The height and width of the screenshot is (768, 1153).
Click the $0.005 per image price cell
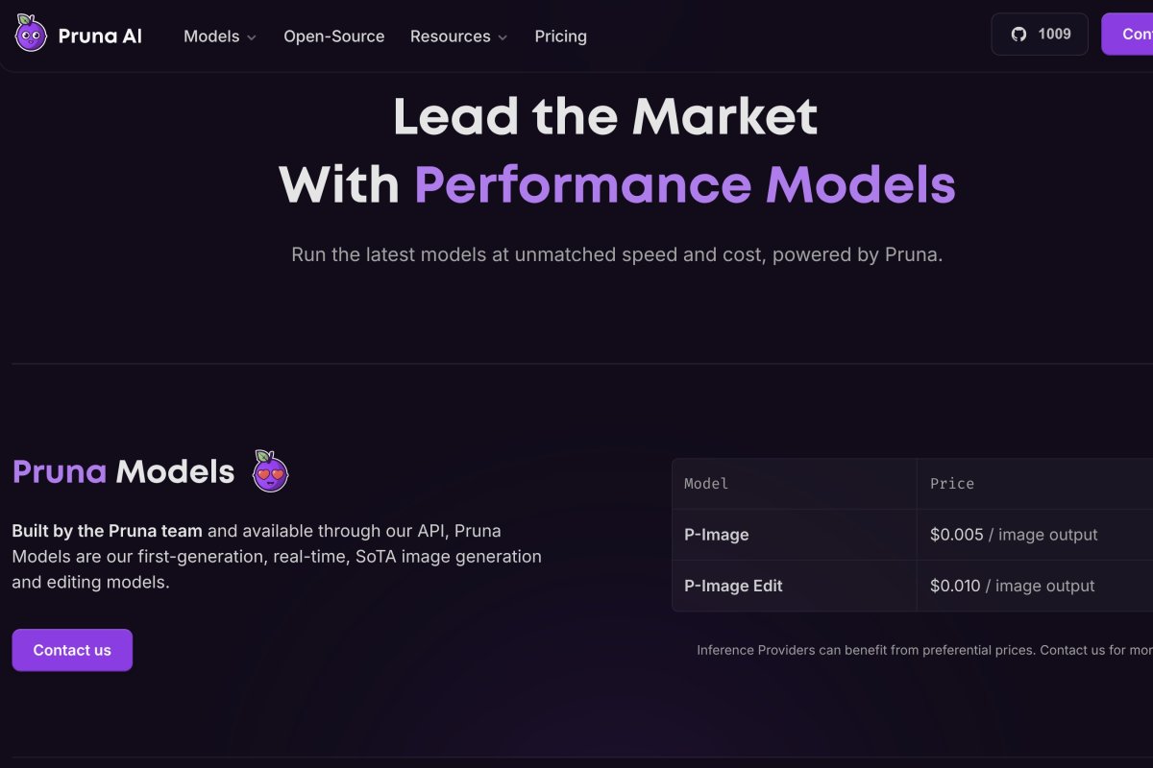pos(1014,535)
